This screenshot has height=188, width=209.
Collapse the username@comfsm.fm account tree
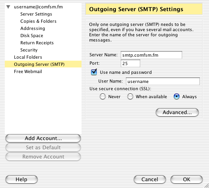[x=8, y=7]
